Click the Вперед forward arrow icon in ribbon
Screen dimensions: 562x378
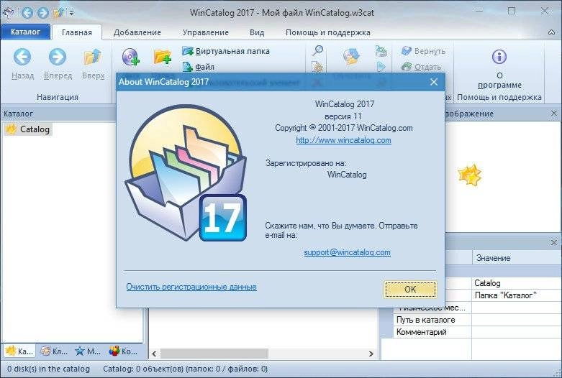click(58, 57)
